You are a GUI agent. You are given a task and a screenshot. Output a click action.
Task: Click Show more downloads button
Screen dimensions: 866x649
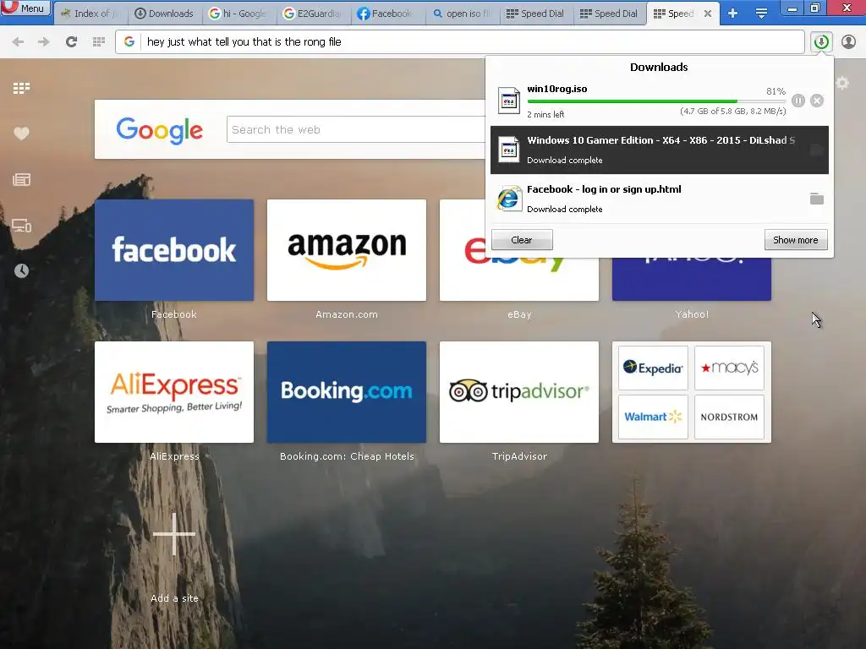click(796, 240)
